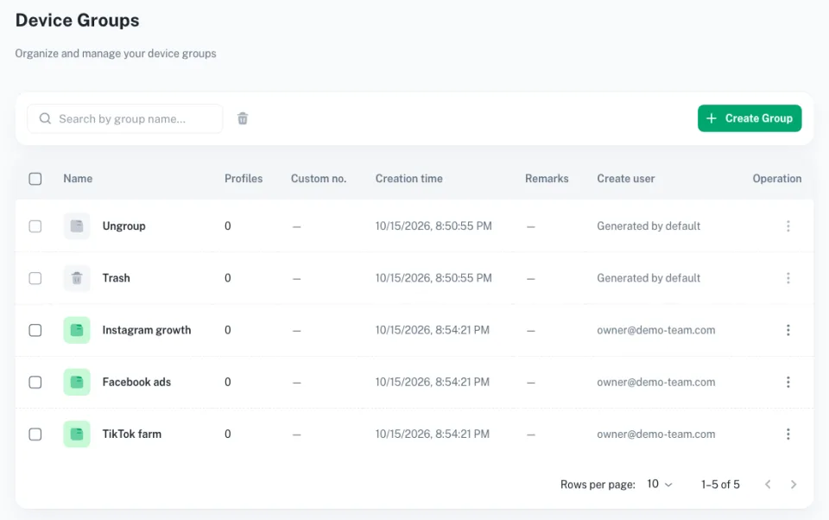Open operation menu for Ungroup row

[x=788, y=225]
